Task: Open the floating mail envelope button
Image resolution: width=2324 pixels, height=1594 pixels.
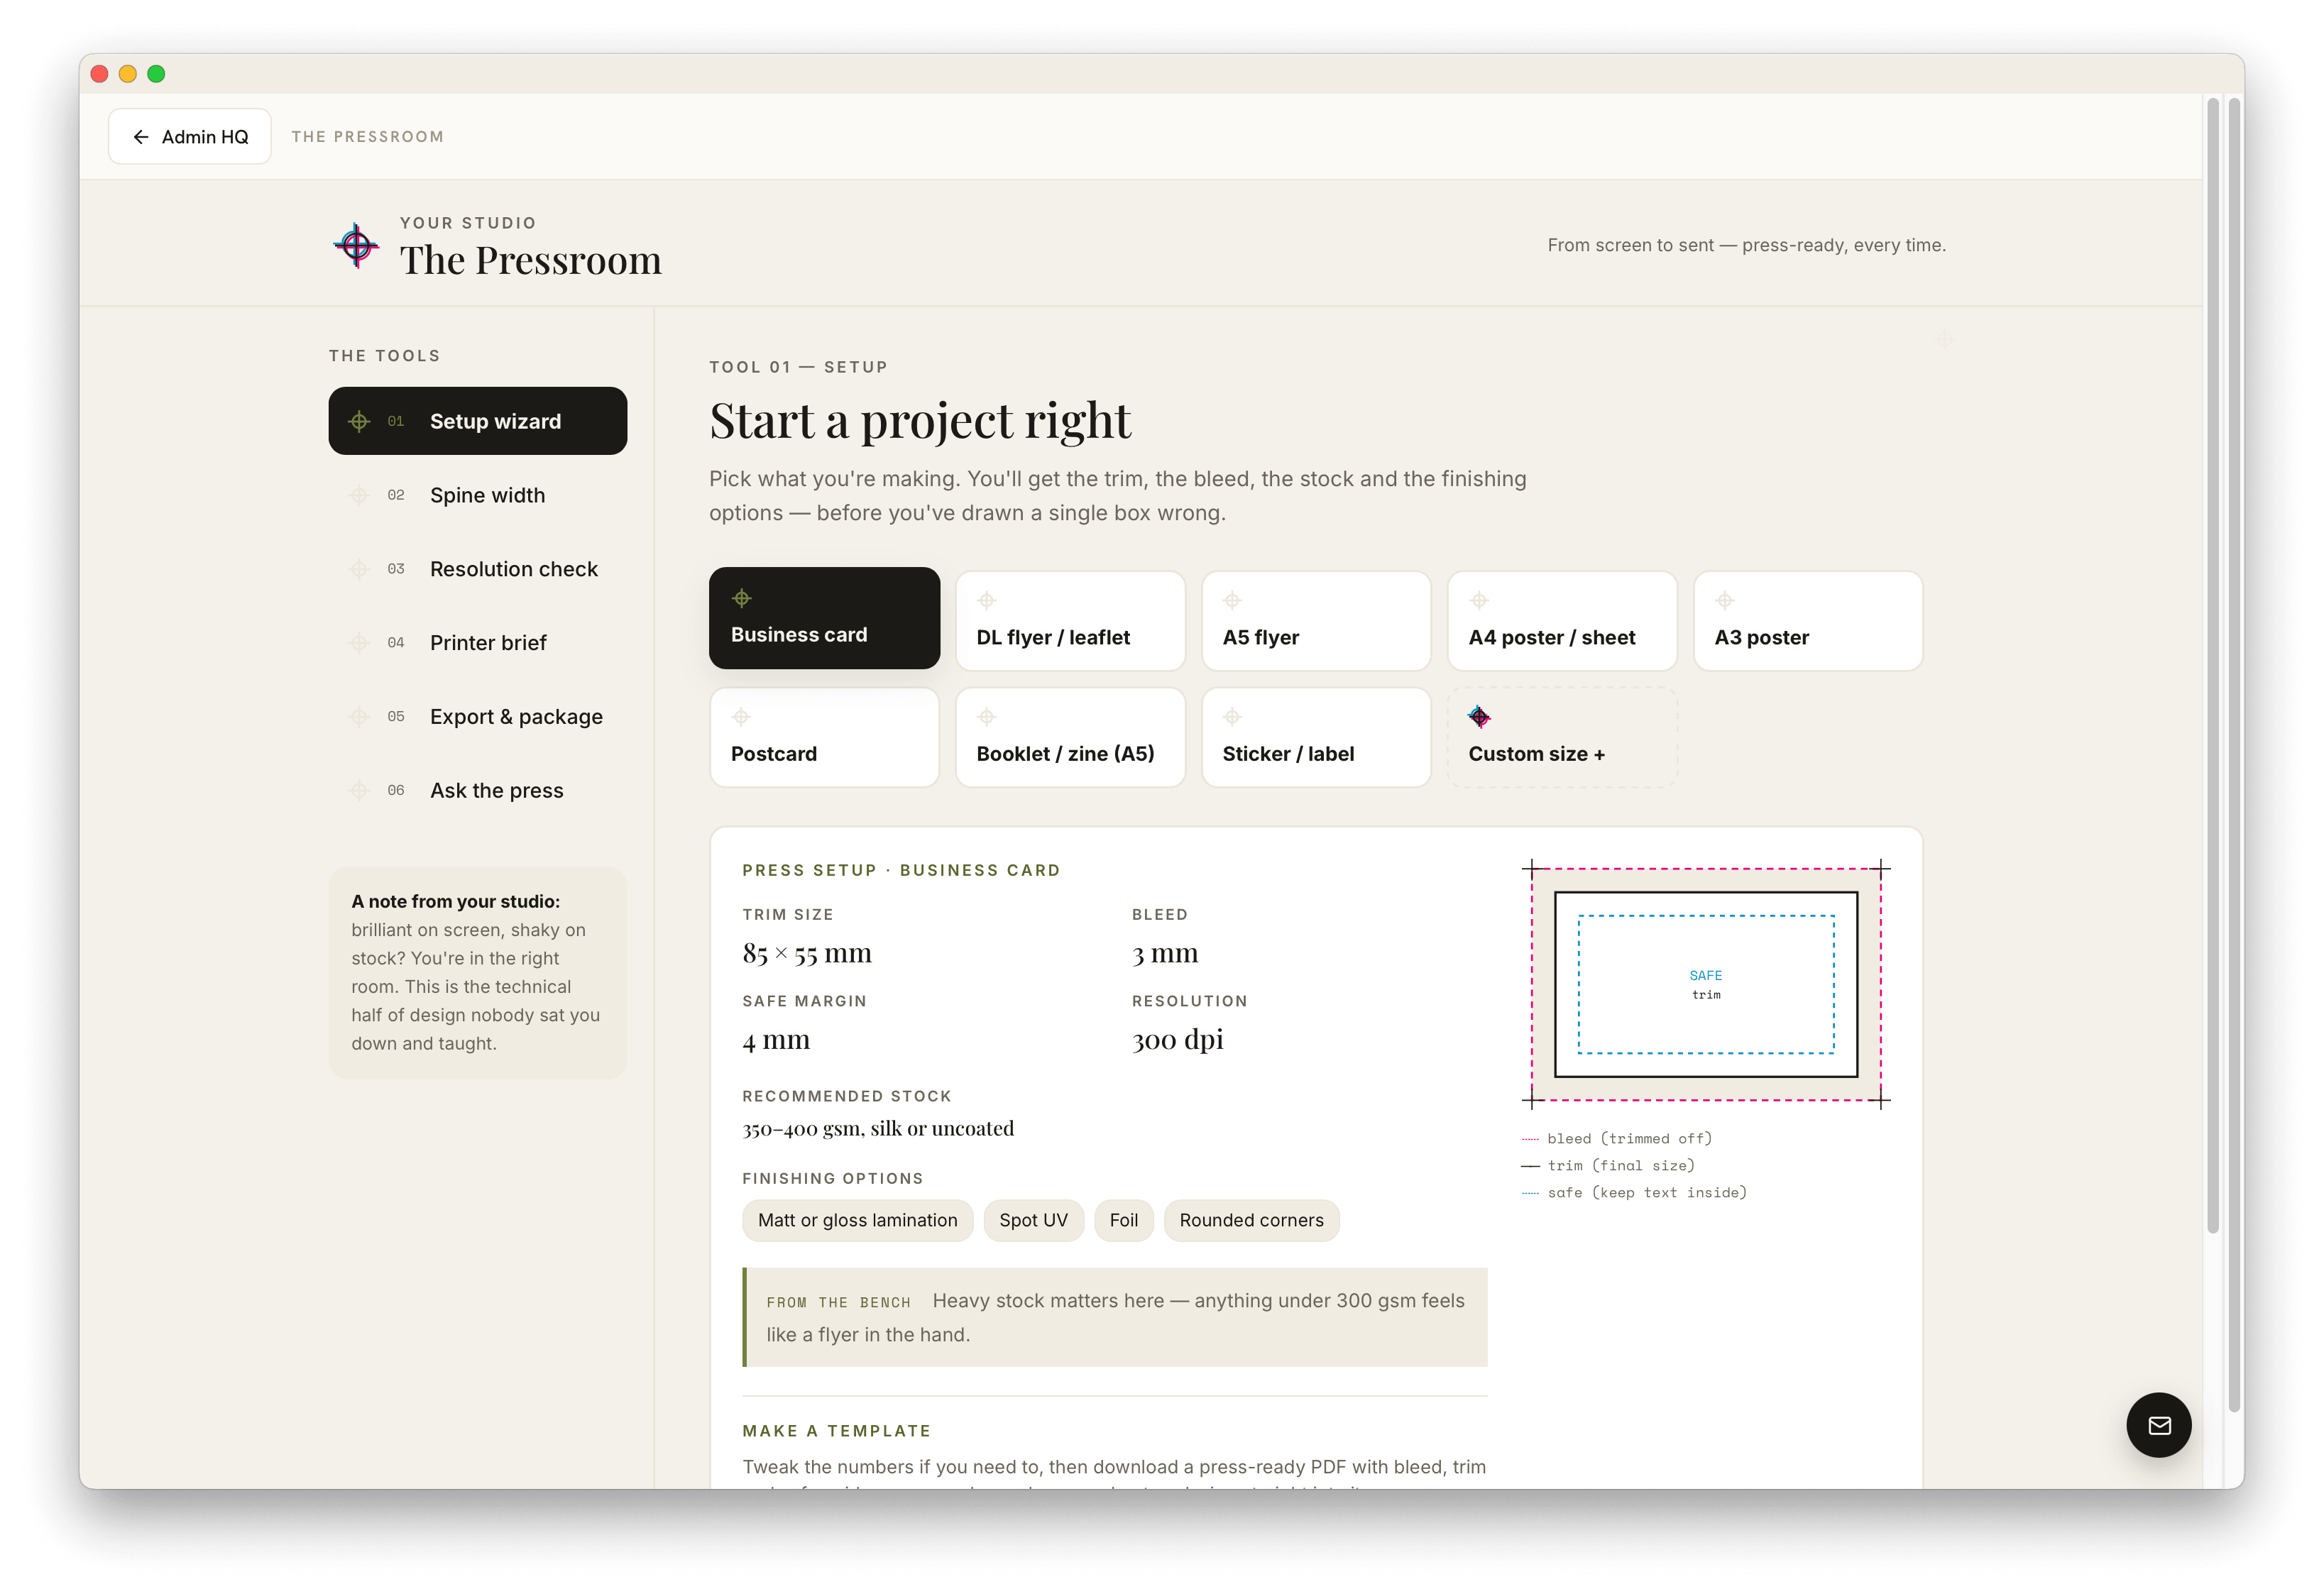Action: tap(2159, 1425)
